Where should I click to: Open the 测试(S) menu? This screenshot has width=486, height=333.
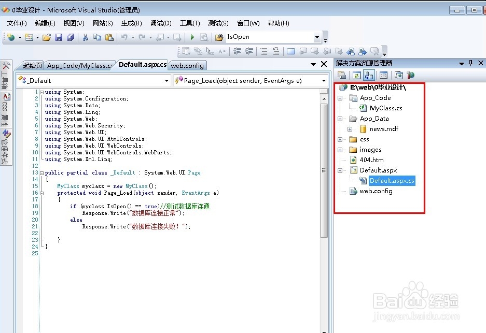pyautogui.click(x=218, y=23)
